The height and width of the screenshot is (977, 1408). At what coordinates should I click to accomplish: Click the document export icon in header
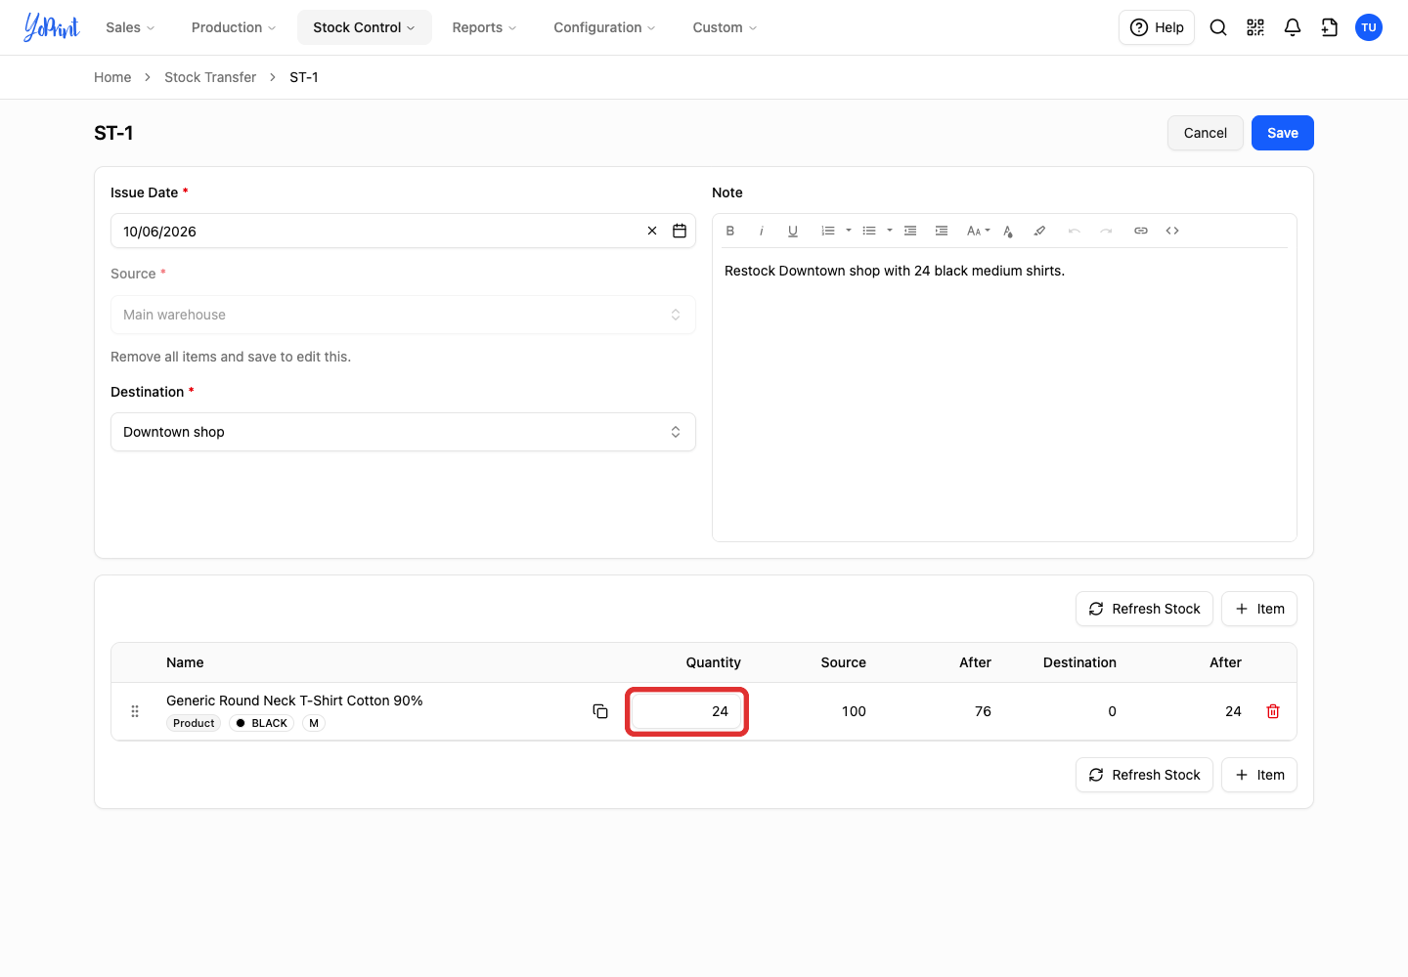[x=1330, y=27]
